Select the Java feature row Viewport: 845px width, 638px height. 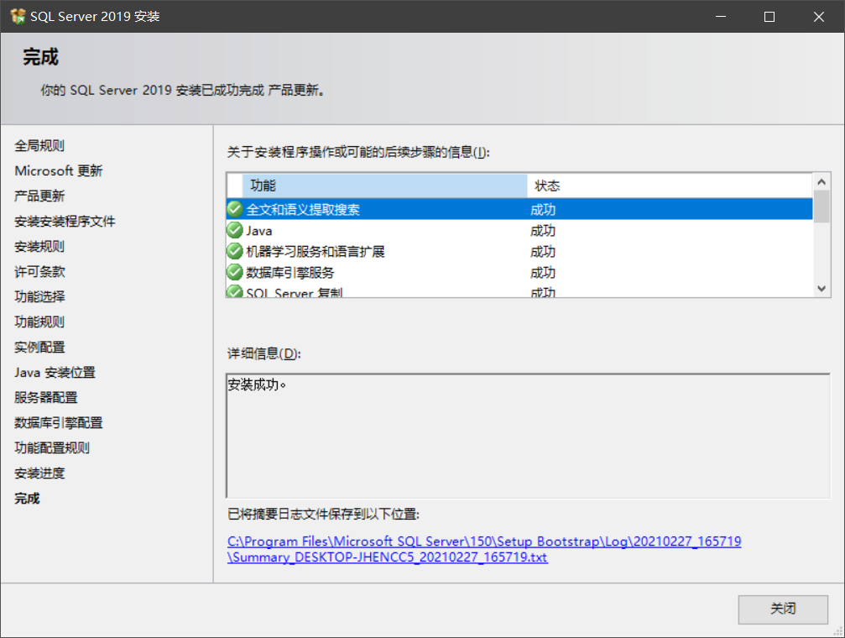click(x=519, y=230)
